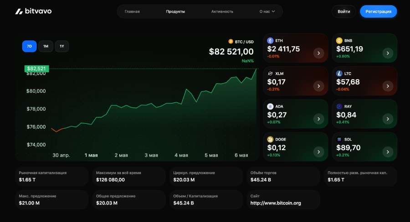Click the 5 мая date axis label

click(211, 155)
